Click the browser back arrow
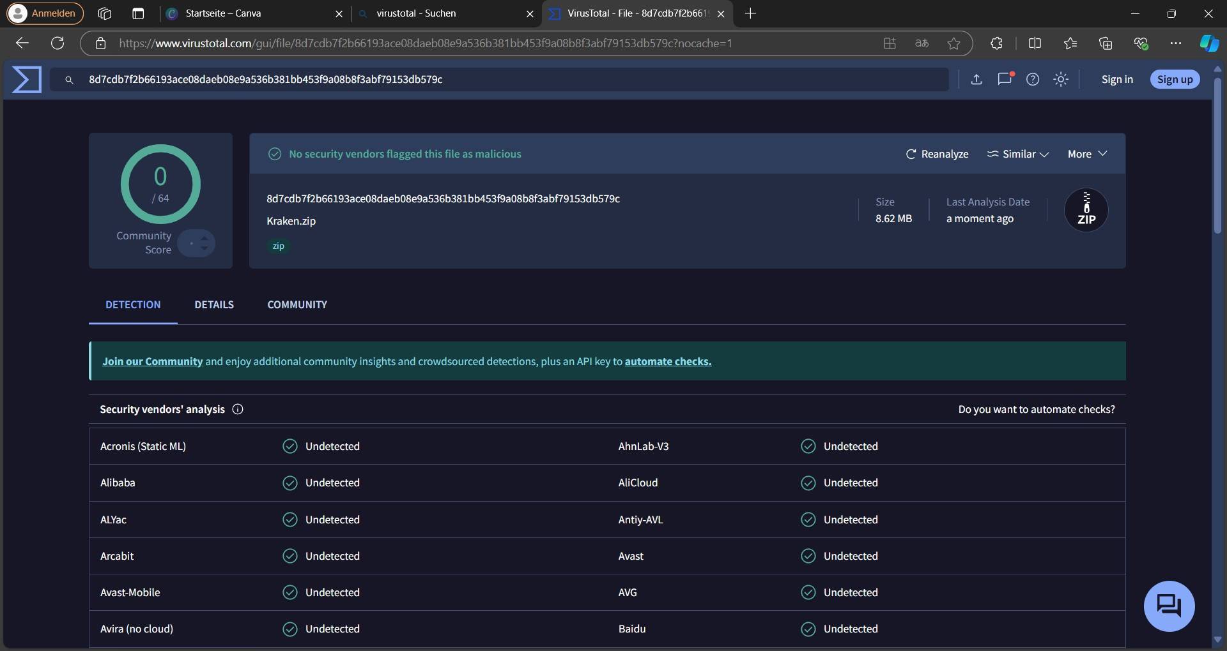 22,43
